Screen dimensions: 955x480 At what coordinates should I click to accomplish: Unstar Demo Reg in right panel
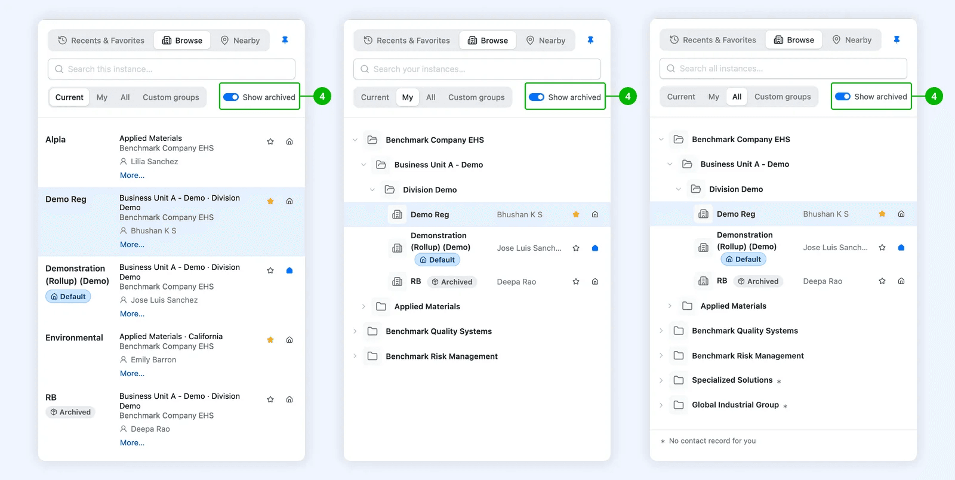(x=882, y=214)
